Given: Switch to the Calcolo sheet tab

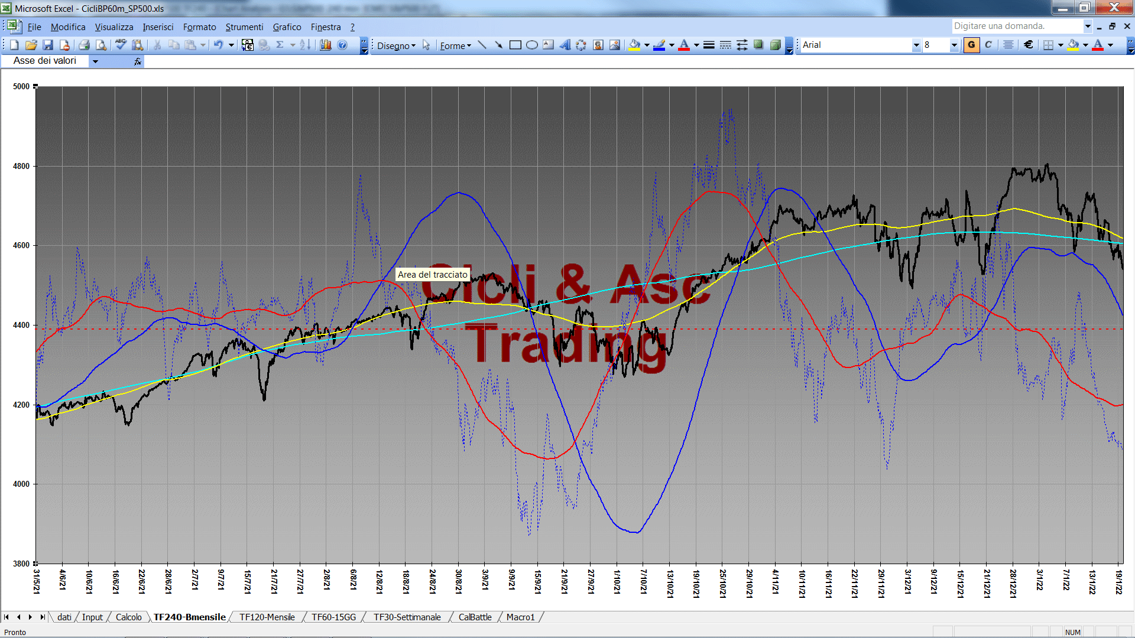Looking at the screenshot, I should (128, 617).
